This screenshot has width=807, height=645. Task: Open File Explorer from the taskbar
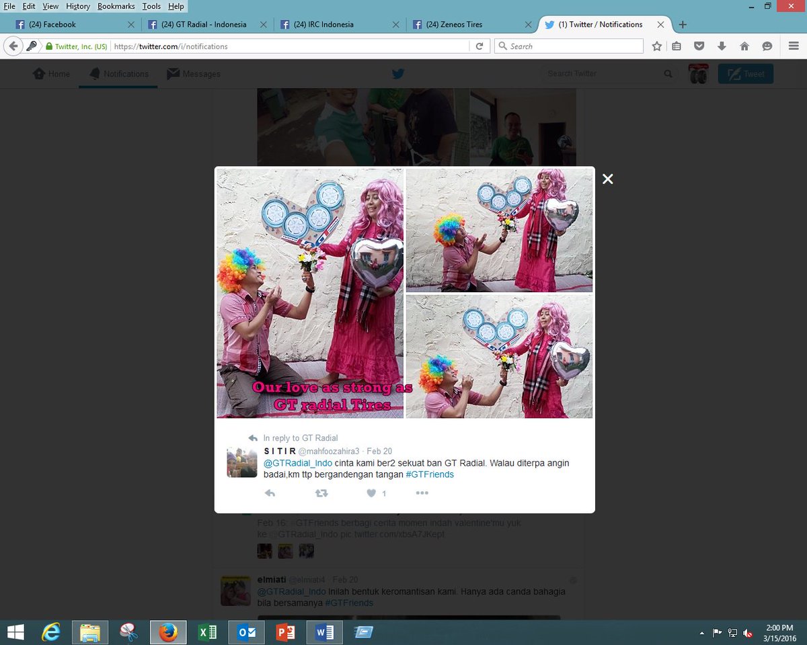click(90, 632)
